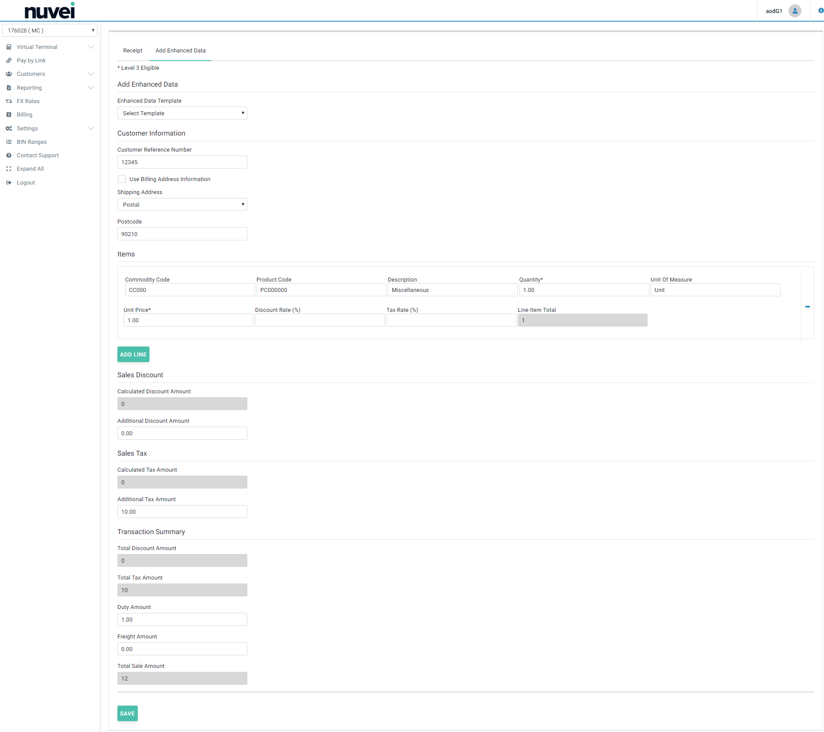
Task: Click the Customer Reference Number field
Action: [182, 162]
